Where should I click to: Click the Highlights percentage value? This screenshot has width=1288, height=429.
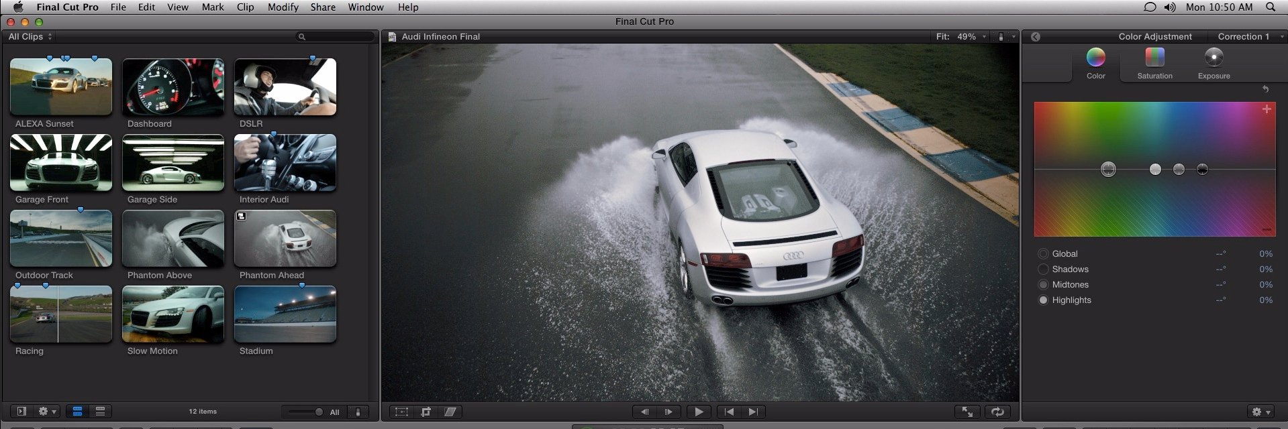coord(1266,300)
